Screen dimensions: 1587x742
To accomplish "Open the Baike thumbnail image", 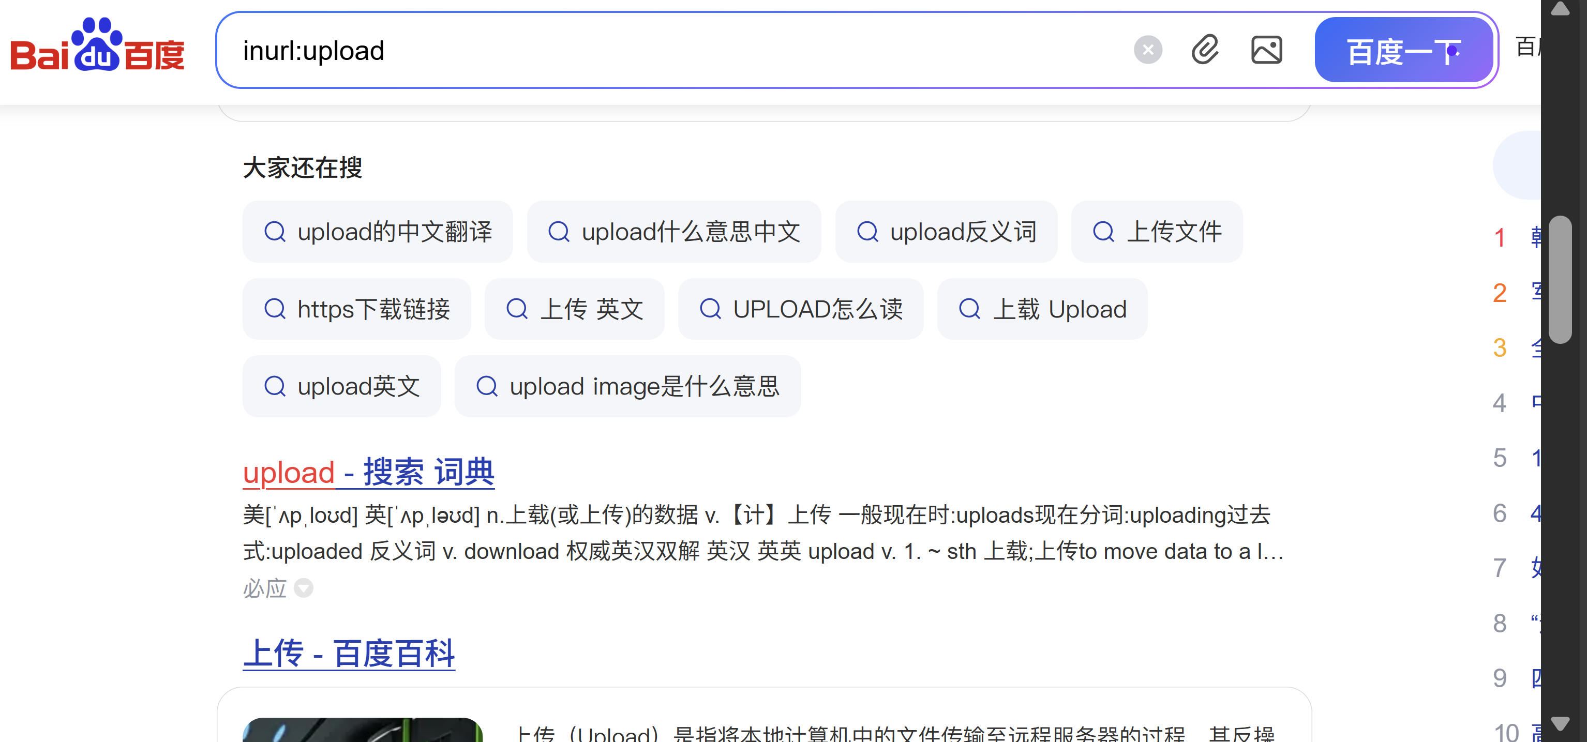I will [x=362, y=730].
